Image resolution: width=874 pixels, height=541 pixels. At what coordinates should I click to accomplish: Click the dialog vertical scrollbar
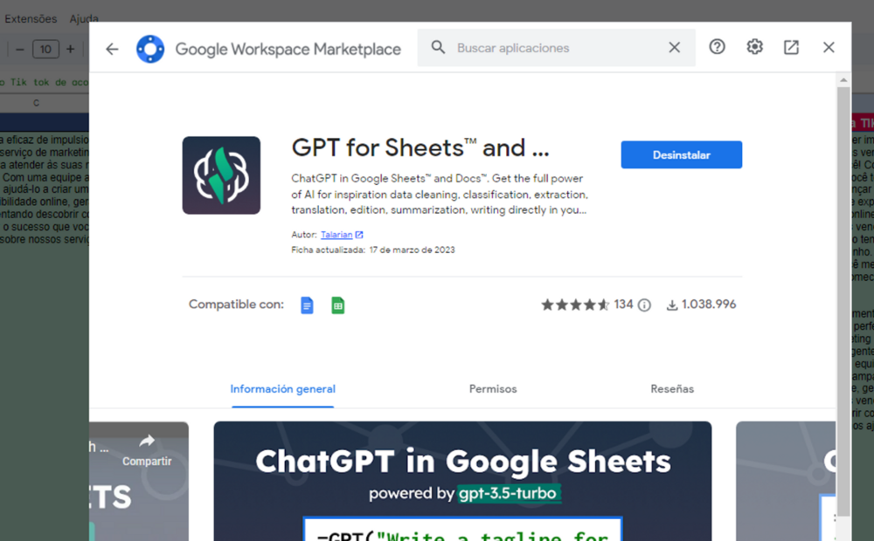(x=843, y=301)
